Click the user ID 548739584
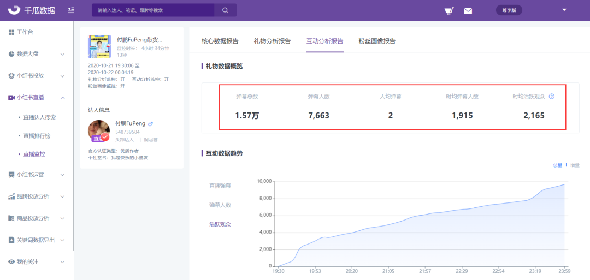The width and height of the screenshot is (590, 280). [127, 132]
